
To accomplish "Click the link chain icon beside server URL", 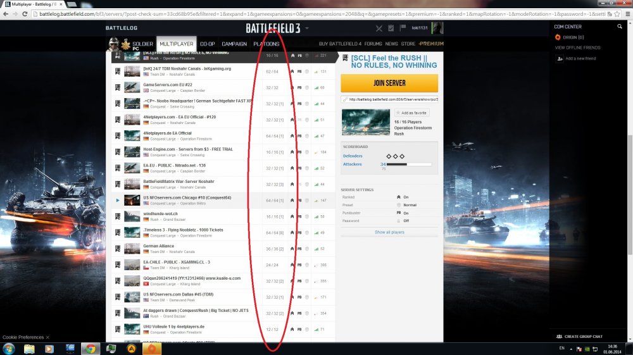I will click(x=345, y=99).
